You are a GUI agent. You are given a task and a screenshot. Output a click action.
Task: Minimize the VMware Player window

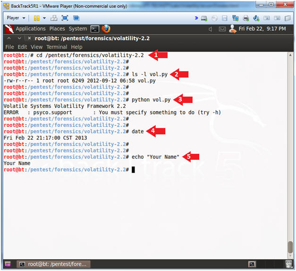[261, 5]
